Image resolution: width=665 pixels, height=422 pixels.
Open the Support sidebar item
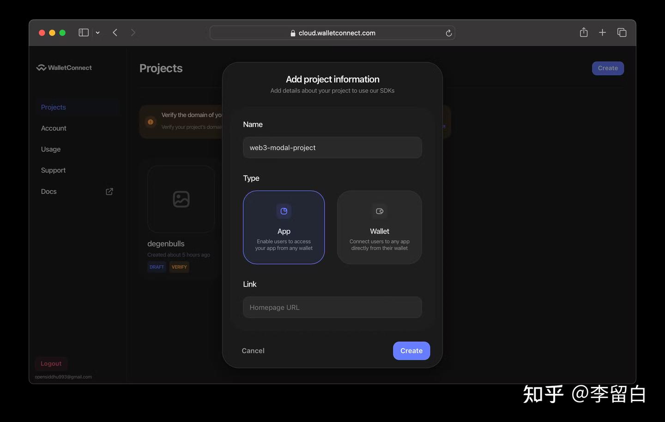click(x=53, y=170)
